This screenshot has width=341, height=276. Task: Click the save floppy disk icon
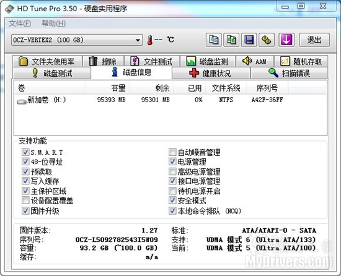pyautogui.click(x=249, y=40)
